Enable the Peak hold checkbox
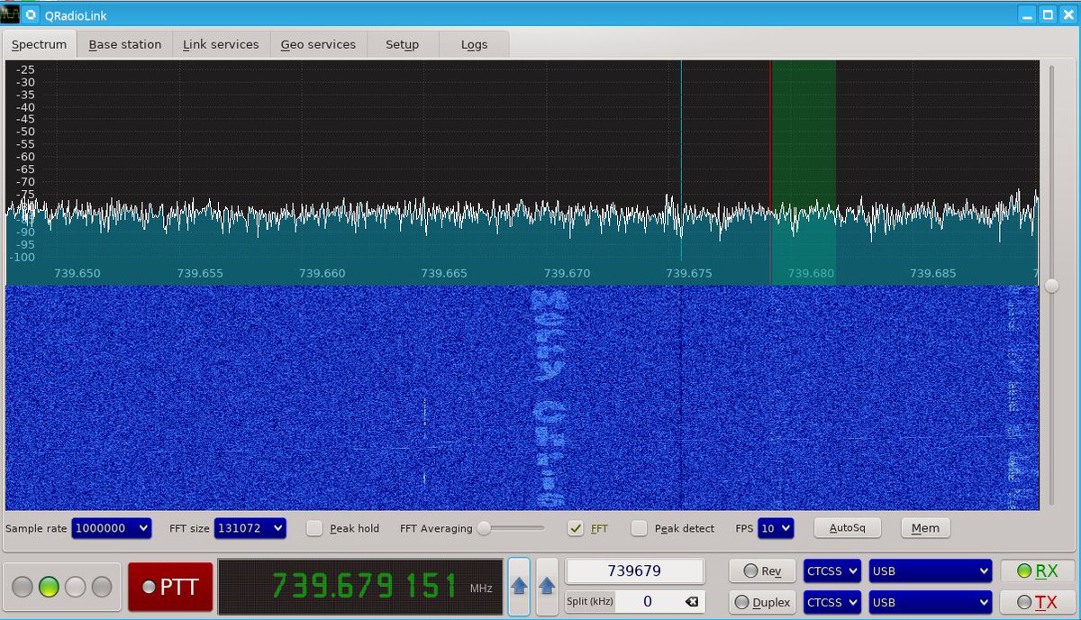The image size is (1081, 620). click(x=314, y=528)
